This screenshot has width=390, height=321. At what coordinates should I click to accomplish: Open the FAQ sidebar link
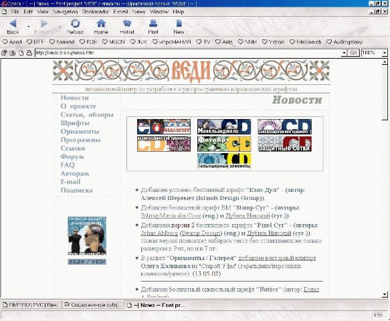pos(68,165)
